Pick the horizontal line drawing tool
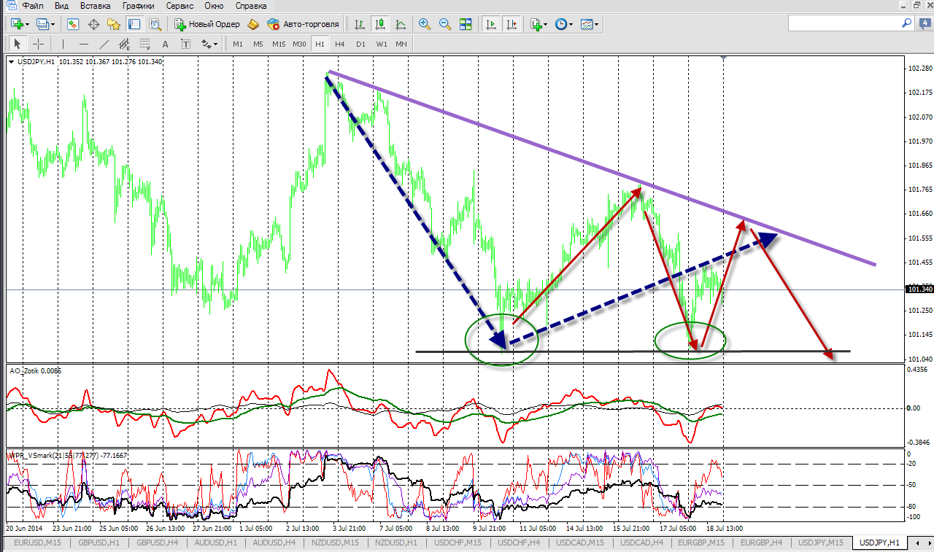 [x=84, y=44]
